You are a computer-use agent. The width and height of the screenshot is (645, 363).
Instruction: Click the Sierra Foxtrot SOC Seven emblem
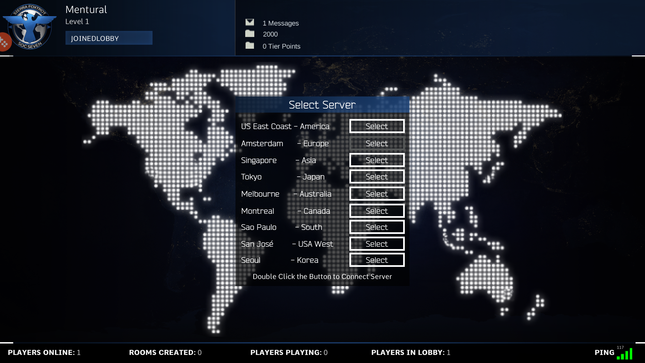[30, 27]
